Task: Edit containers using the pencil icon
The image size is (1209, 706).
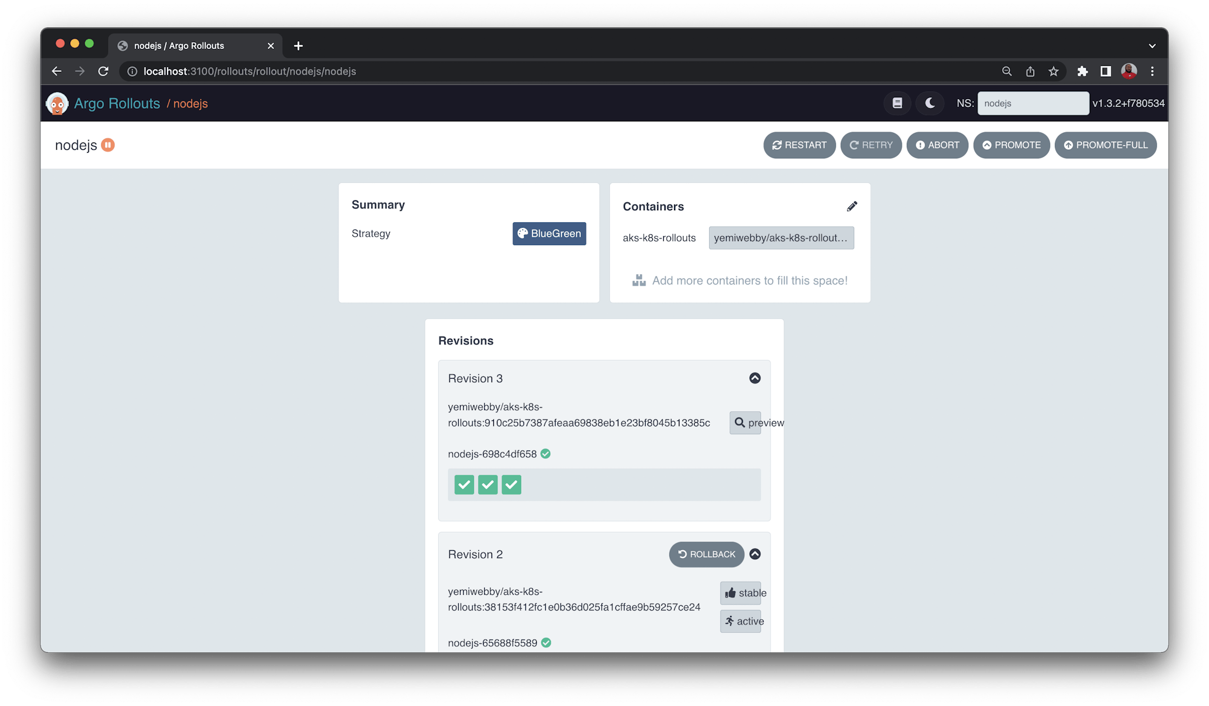Action: coord(852,207)
